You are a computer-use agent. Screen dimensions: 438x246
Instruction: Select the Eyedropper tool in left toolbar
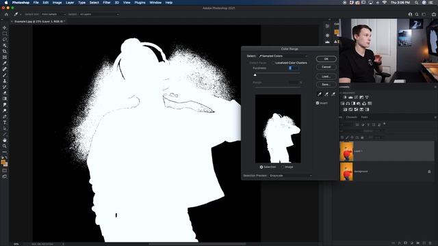pos(5,63)
